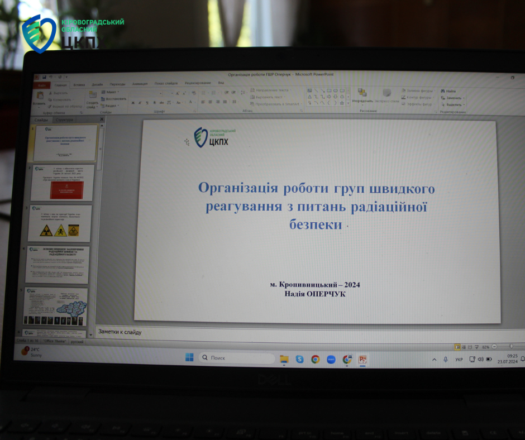Screen dimensions: 525x440
Task: Click the Quick Styles (Экспресс-стили) icon
Action: (x=386, y=94)
